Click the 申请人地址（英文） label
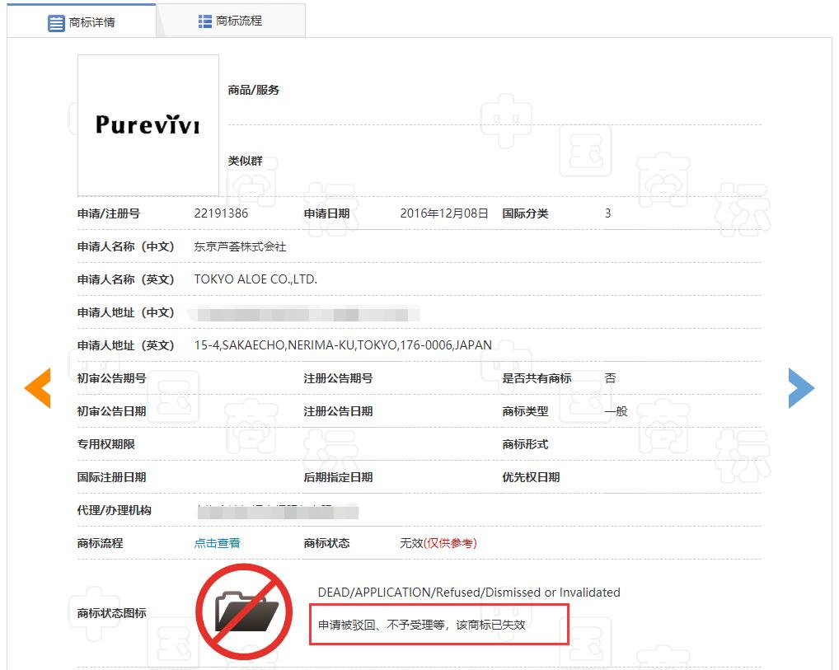Screen dimensions: 839x670 pos(126,345)
